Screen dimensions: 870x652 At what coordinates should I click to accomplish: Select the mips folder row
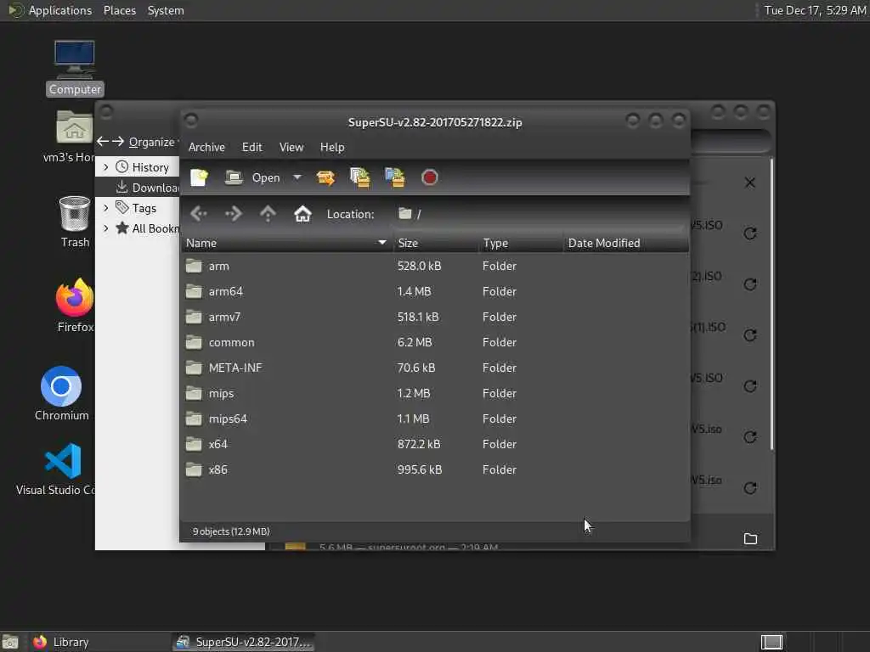434,393
